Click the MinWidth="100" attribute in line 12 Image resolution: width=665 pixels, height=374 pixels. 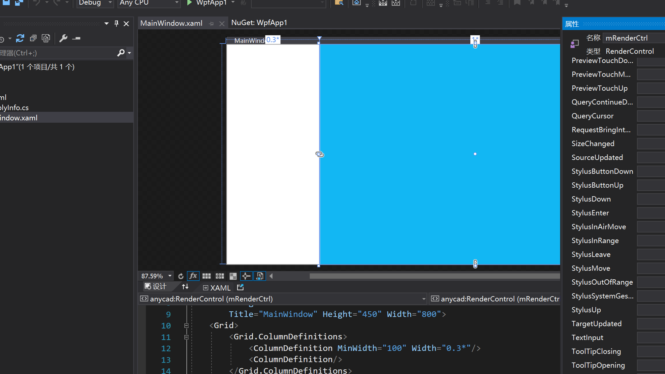tap(372, 348)
